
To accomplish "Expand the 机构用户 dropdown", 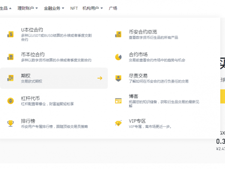I will pyautogui.click(x=92, y=8).
